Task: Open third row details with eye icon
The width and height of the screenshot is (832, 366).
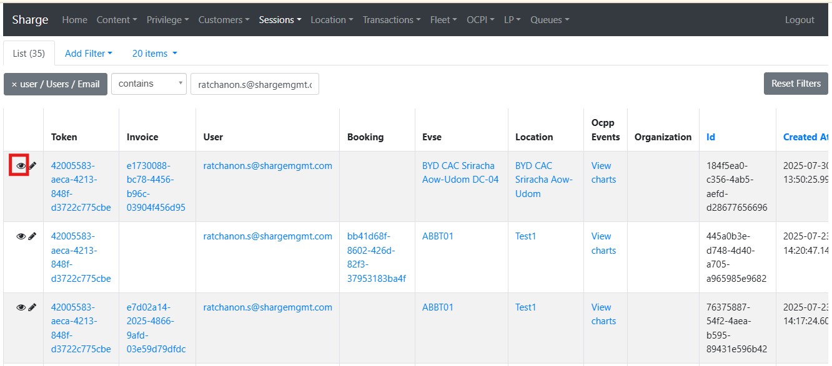Action: (21, 307)
